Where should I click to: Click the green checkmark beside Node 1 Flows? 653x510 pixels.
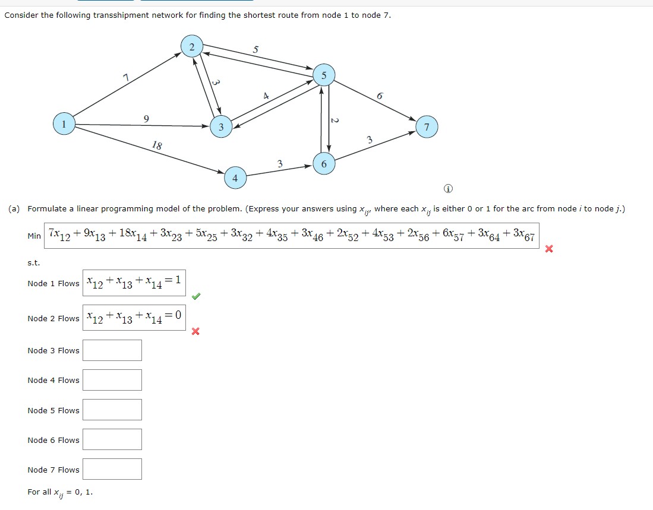[x=196, y=297]
